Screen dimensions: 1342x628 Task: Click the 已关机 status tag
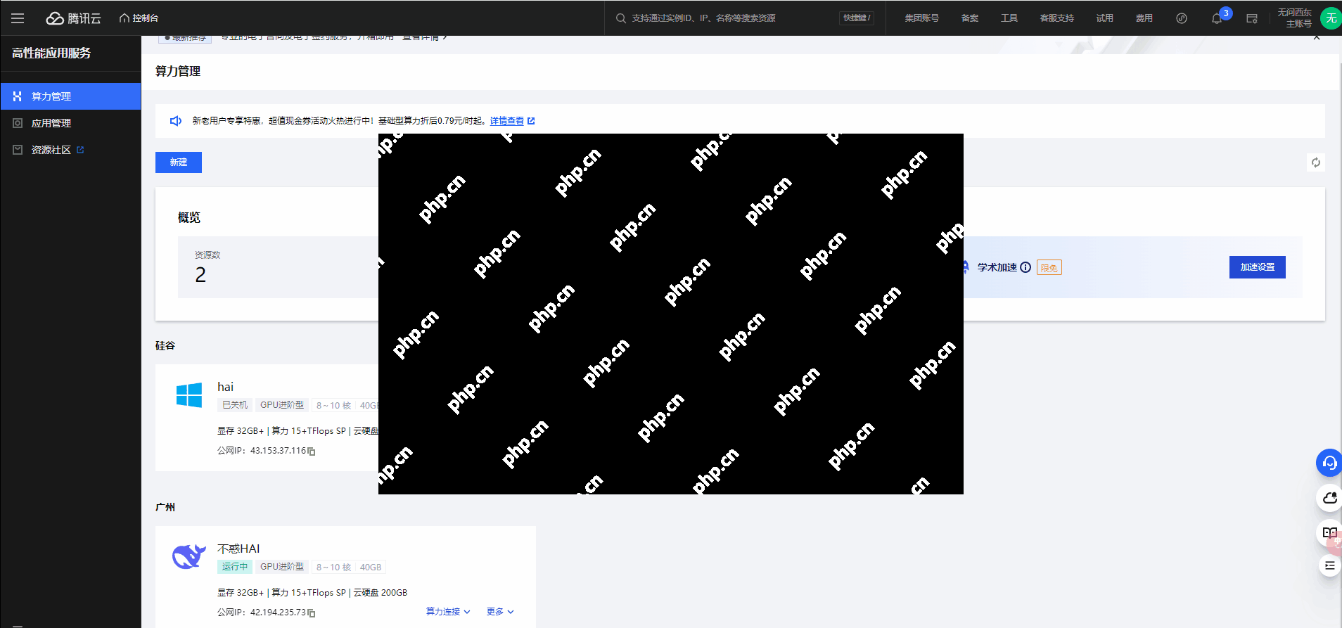pyautogui.click(x=235, y=405)
